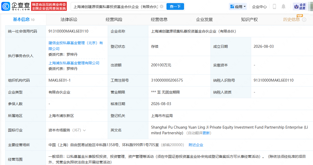Click the red slogan banner
313x165 pixels.
pyautogui.click(x=49, y=6)
